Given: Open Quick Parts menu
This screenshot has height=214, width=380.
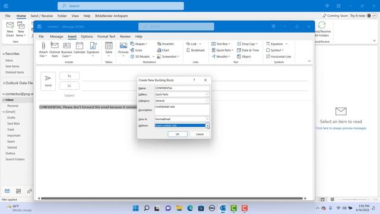Looking at the screenshot, I should pyautogui.click(x=222, y=50).
